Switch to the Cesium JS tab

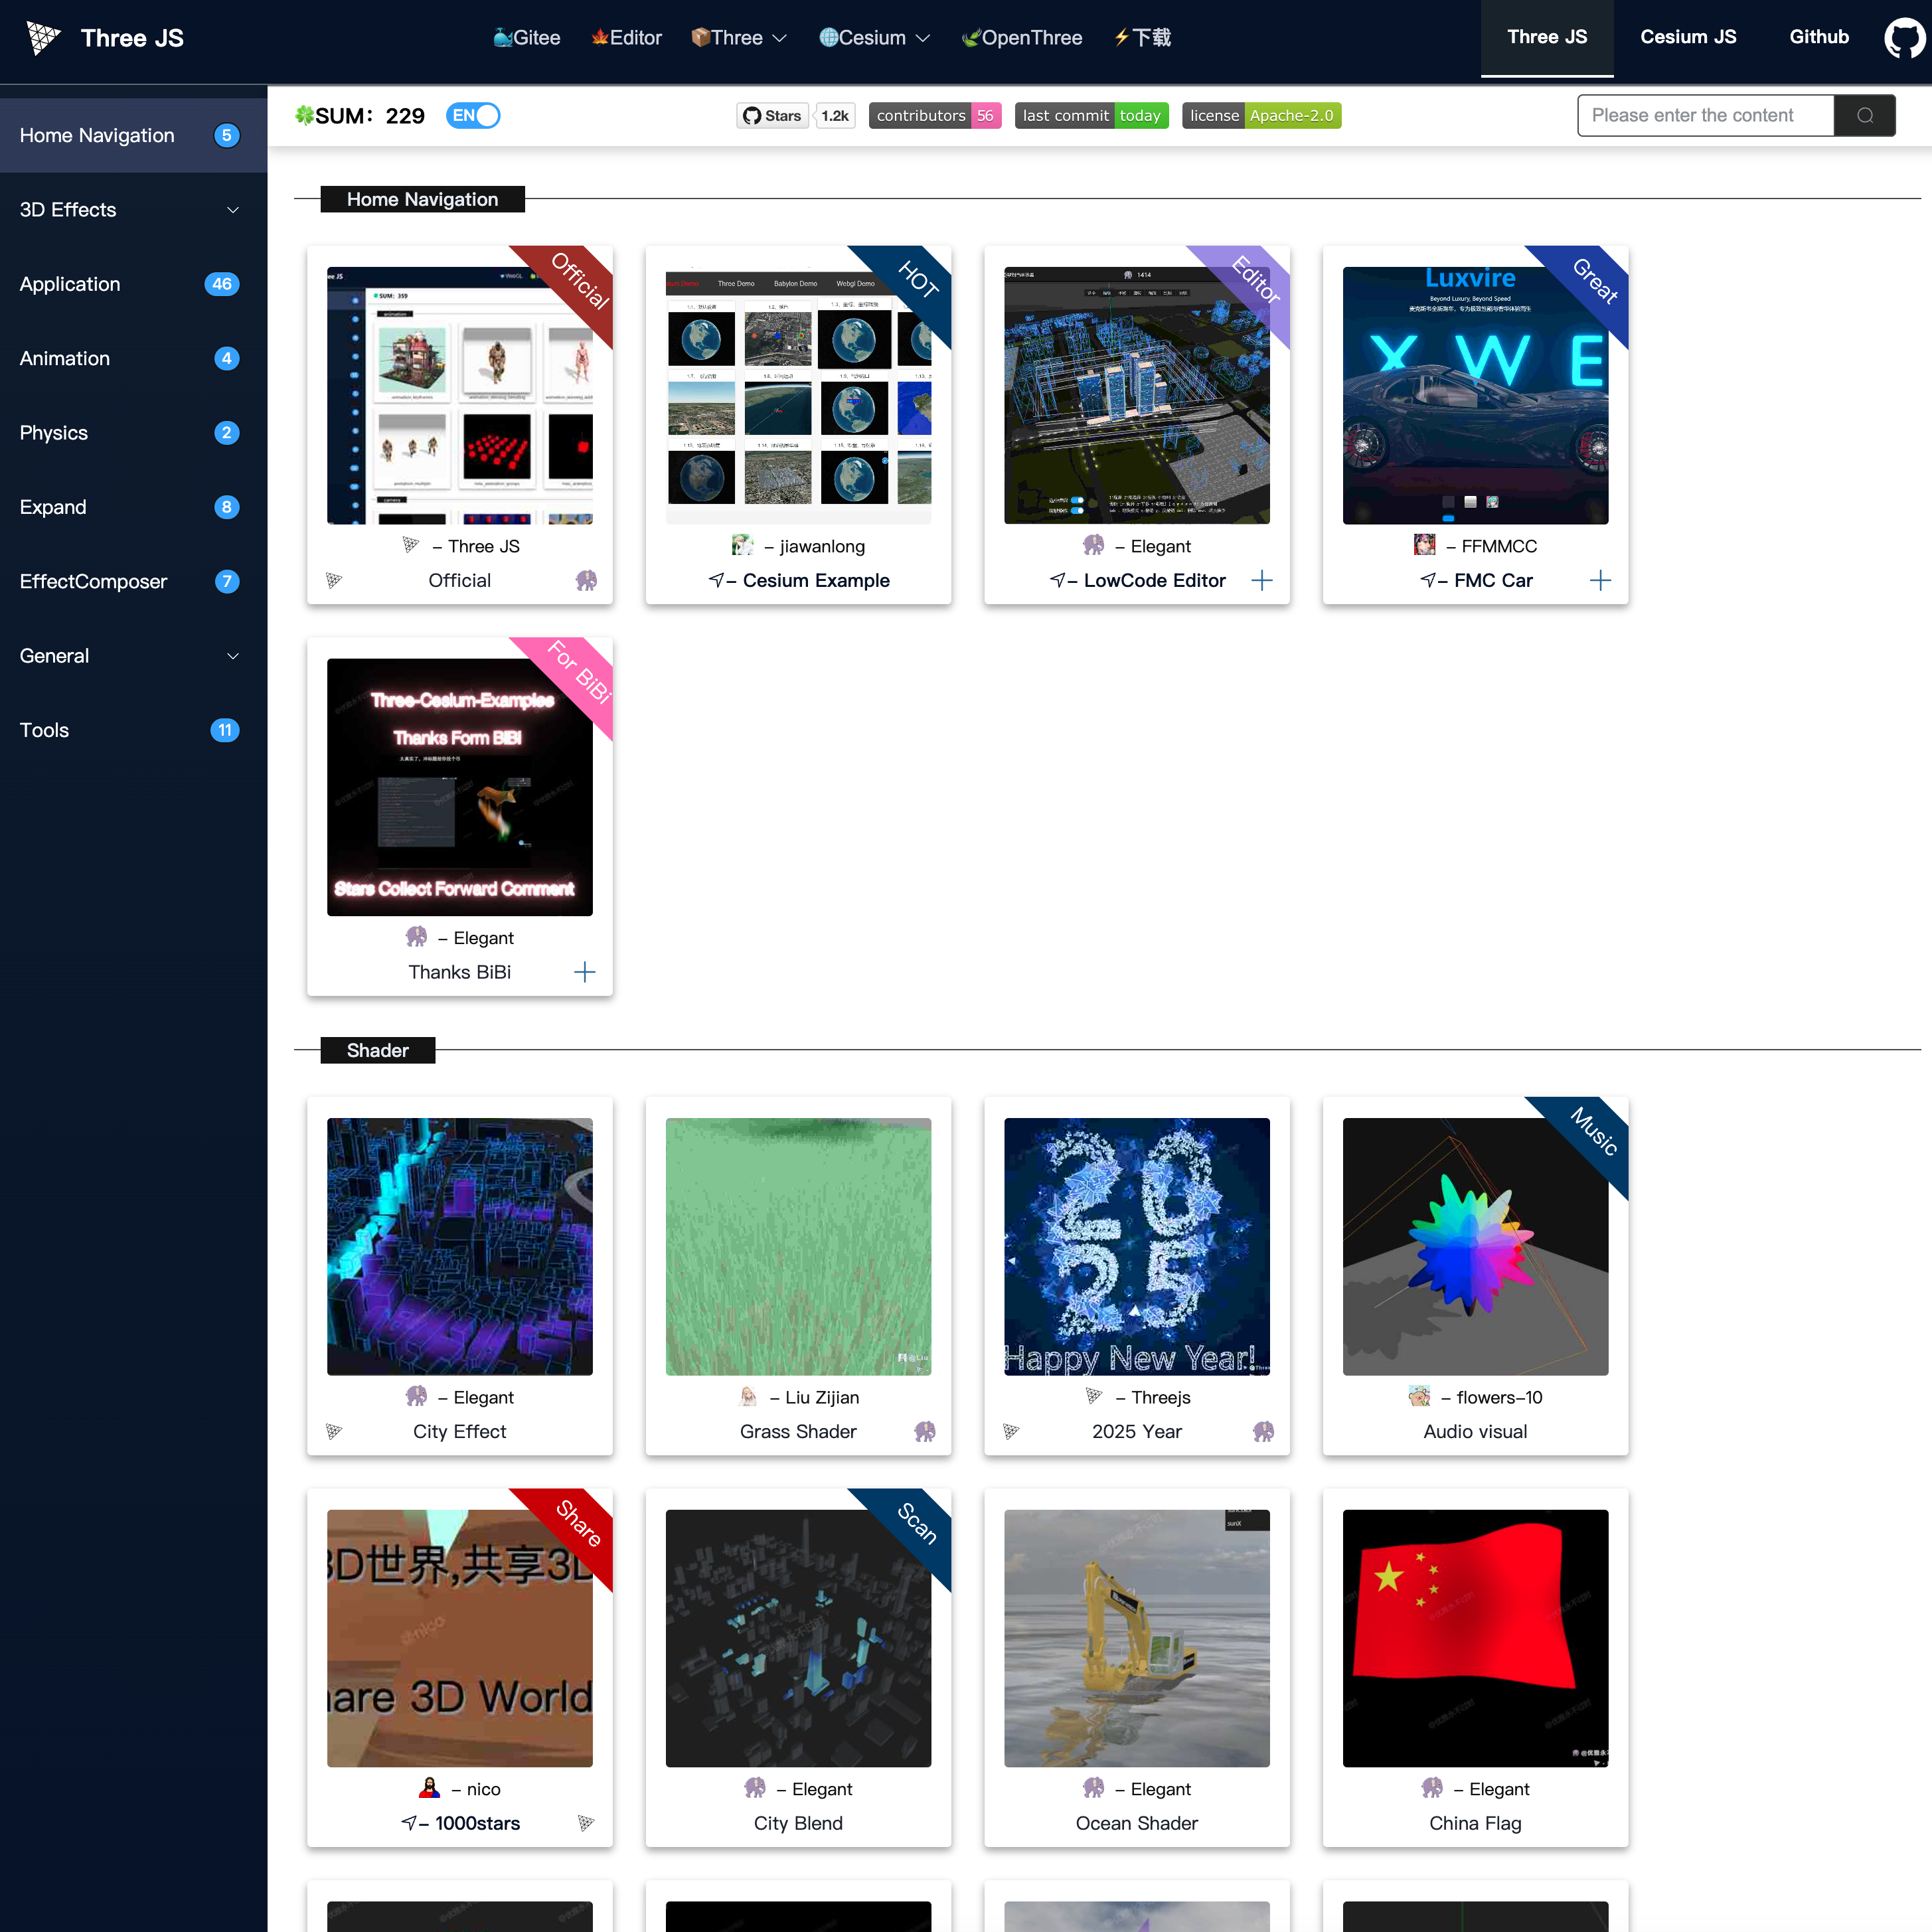(x=1688, y=38)
